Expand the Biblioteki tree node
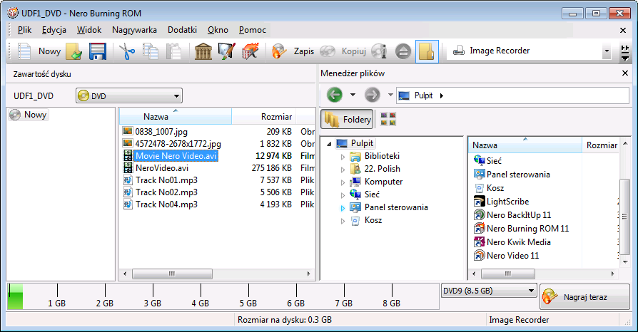Viewport: 638px width, 332px height. [x=343, y=157]
